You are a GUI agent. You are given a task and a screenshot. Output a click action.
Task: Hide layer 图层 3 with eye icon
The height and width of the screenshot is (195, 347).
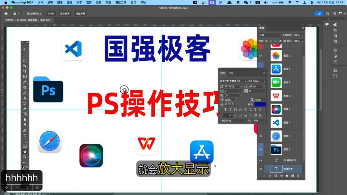[261, 136]
